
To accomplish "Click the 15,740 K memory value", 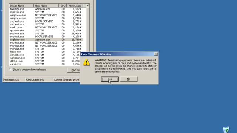I will (x=77, y=40).
